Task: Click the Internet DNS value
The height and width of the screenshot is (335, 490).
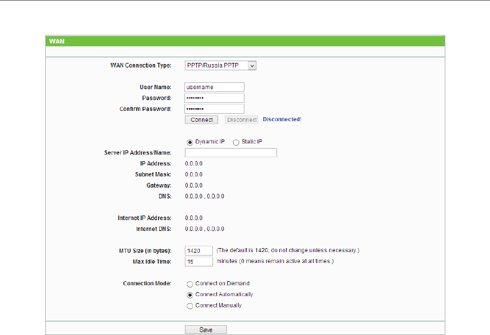Action: pyautogui.click(x=204, y=229)
